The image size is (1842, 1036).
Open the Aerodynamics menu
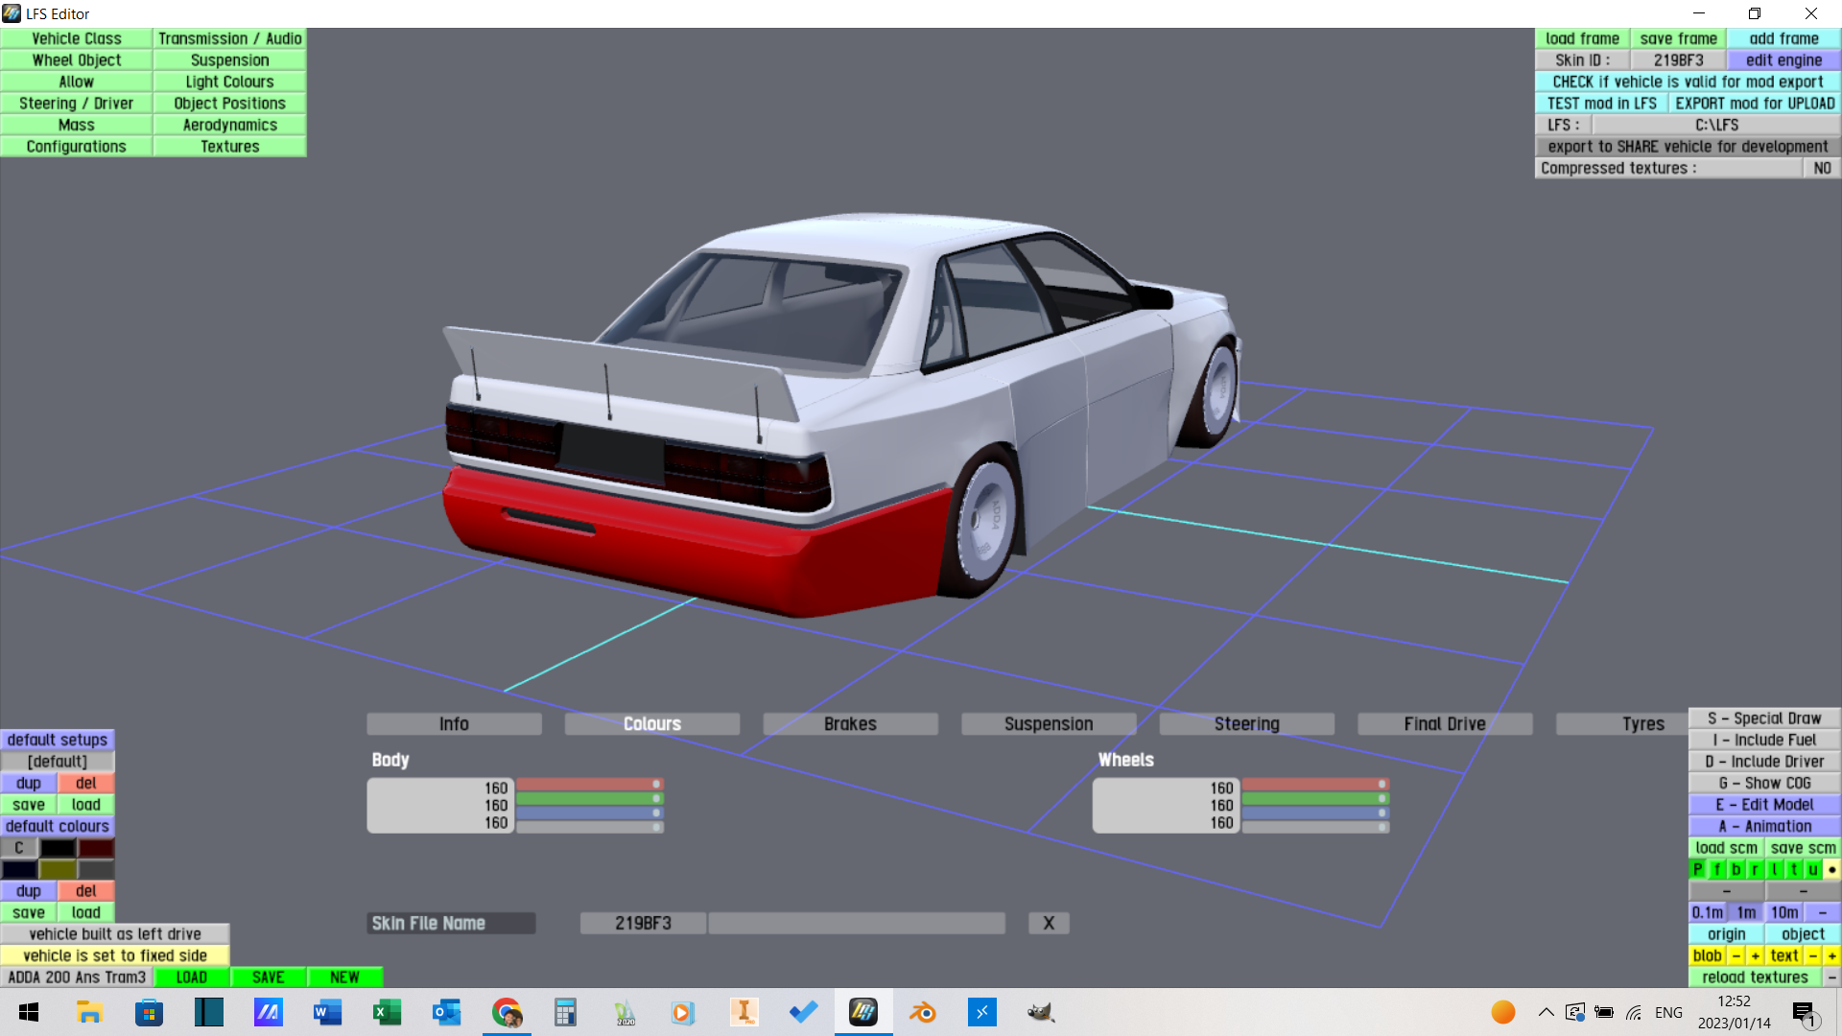(229, 125)
